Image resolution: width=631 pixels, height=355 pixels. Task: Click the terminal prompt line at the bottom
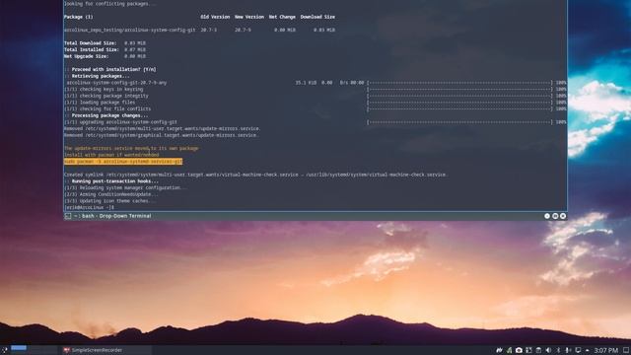coord(89,207)
